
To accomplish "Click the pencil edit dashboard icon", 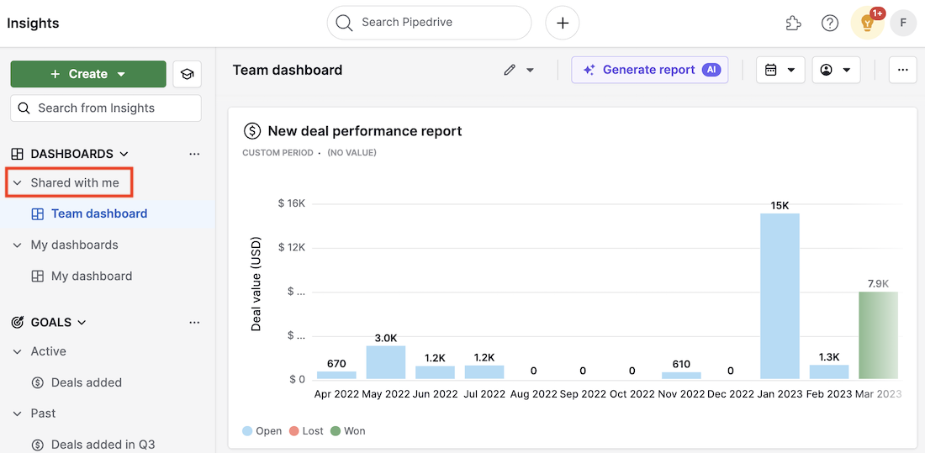I will click(x=510, y=71).
